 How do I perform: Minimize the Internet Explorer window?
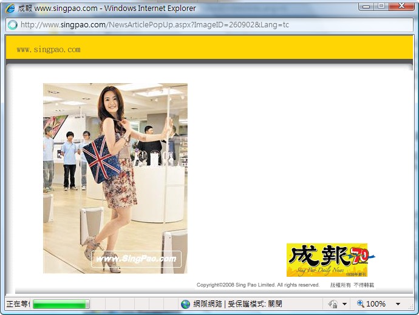[x=366, y=6]
